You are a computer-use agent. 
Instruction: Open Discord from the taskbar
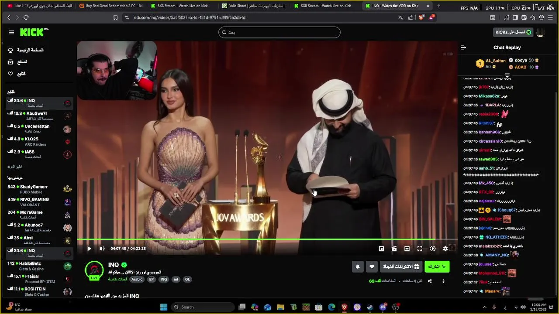[383, 307]
